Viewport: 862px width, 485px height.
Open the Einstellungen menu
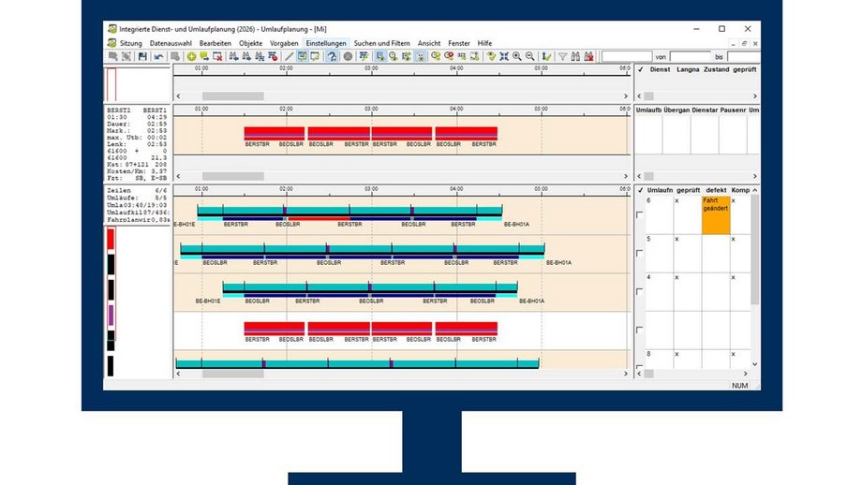point(328,43)
